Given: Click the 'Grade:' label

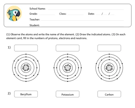Looking at the screenshot, I should pyautogui.click(x=33, y=14).
